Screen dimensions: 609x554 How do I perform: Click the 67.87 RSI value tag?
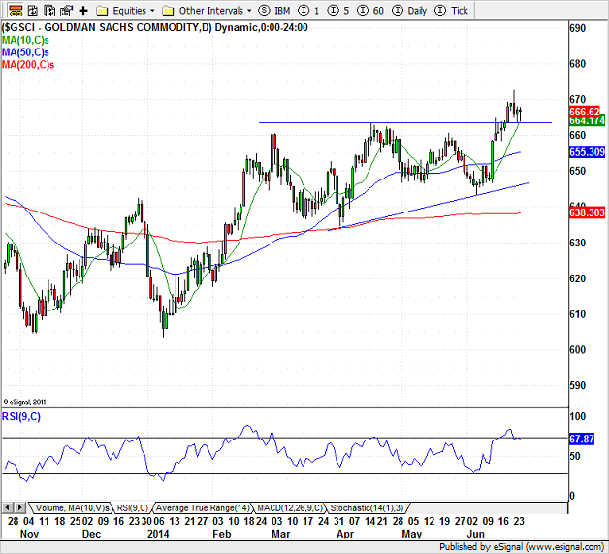[x=582, y=439]
